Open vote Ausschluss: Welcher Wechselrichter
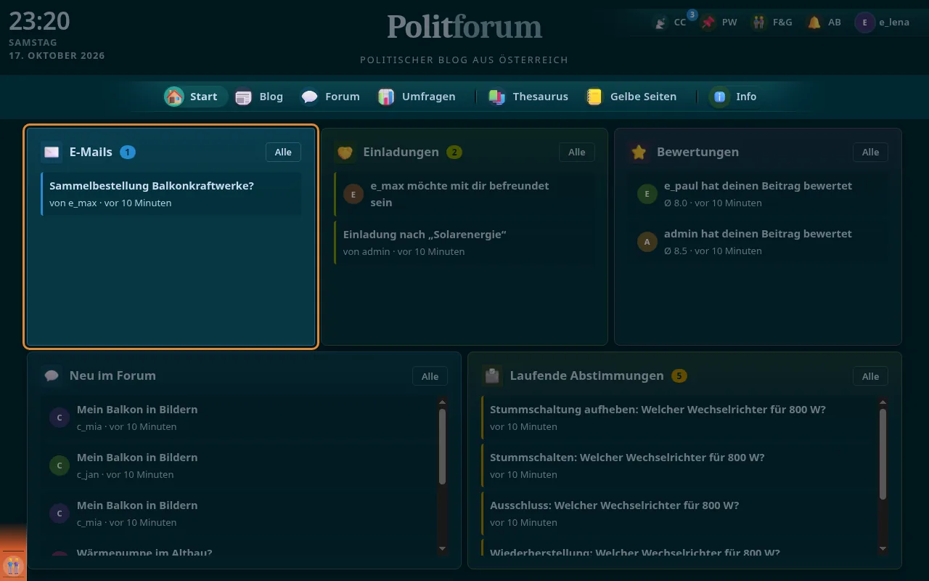The image size is (929, 581). point(679,513)
